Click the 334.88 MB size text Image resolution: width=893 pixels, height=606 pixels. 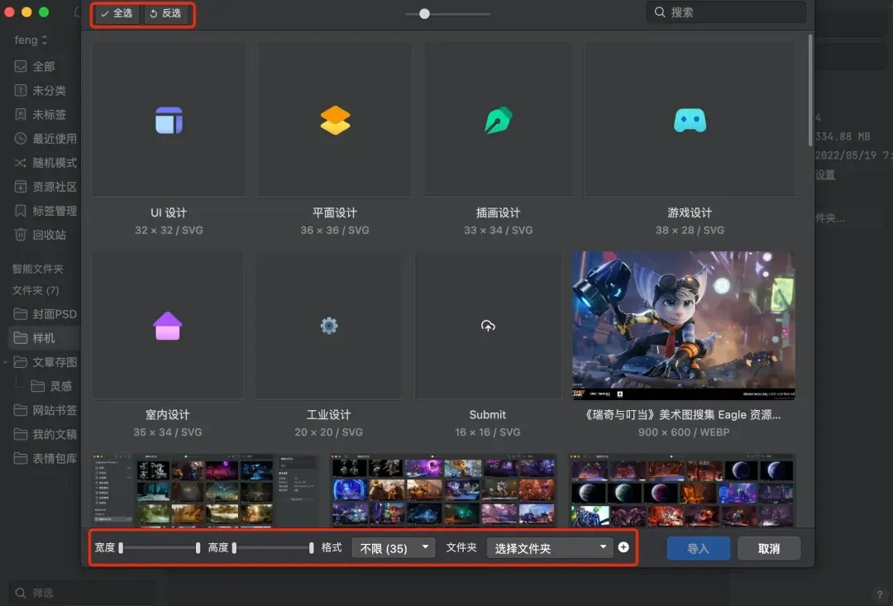coord(843,136)
